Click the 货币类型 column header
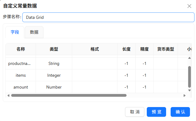Image resolution: width=196 pixels, height=121 pixels. coord(165,49)
